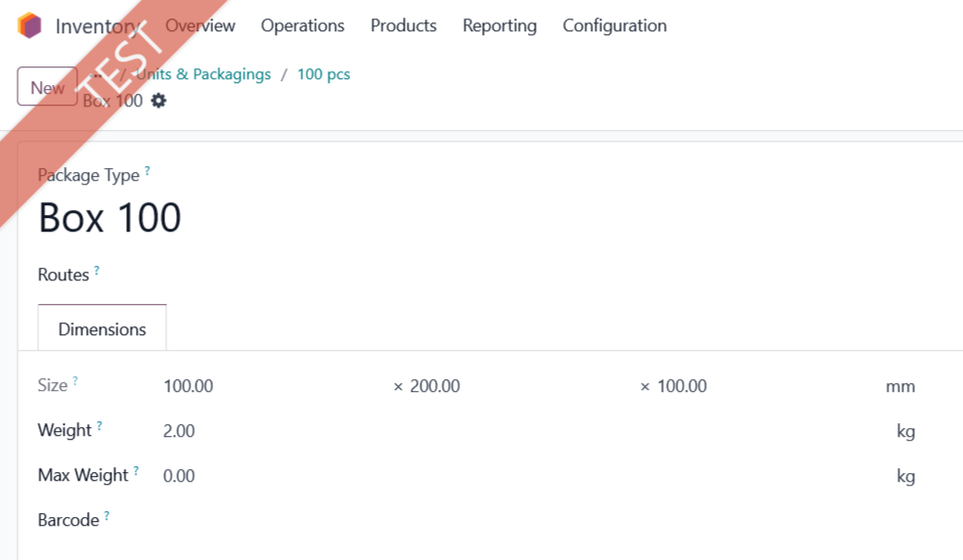The height and width of the screenshot is (560, 963).
Task: Select the Dimensions tab
Action: [102, 328]
